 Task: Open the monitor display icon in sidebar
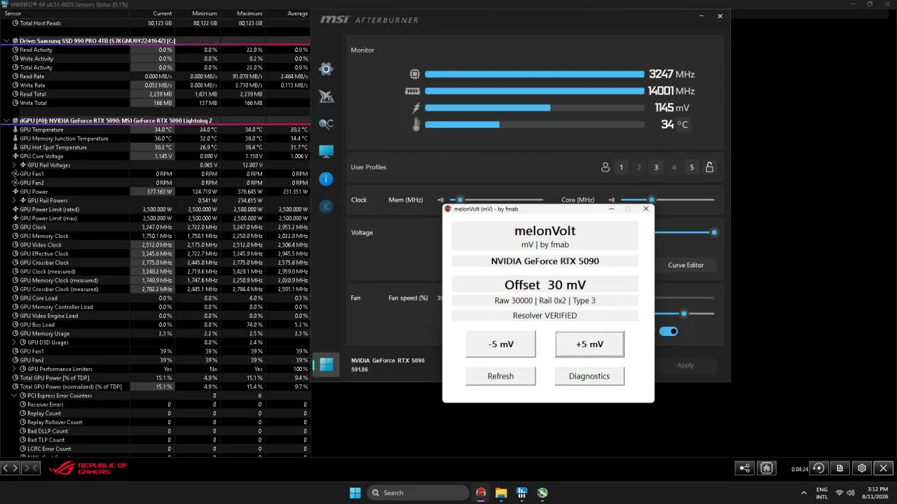click(326, 151)
